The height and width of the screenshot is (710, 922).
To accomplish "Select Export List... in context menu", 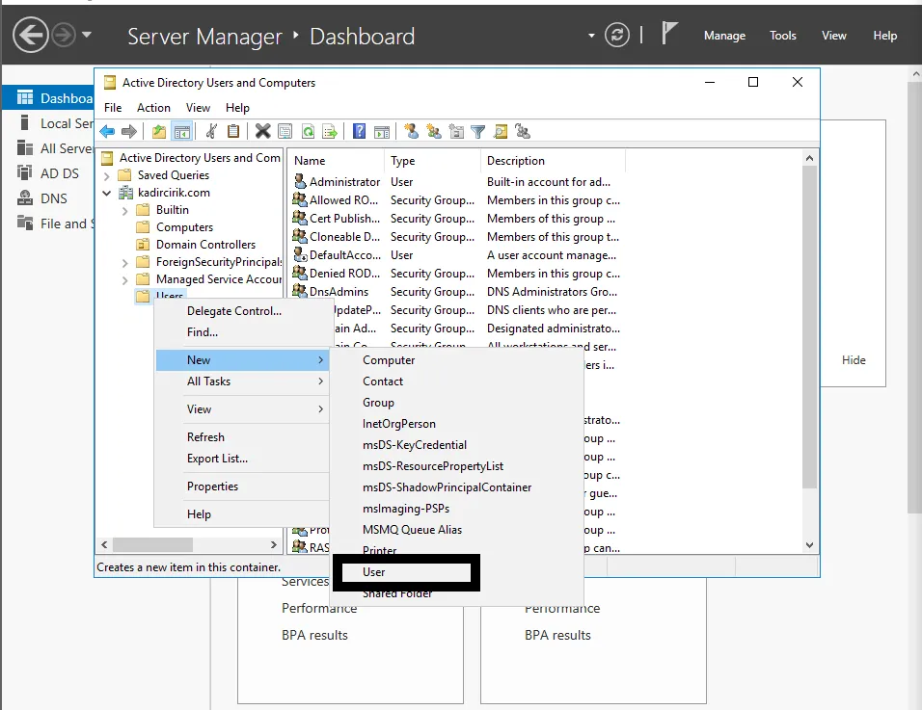I will coord(242,459).
